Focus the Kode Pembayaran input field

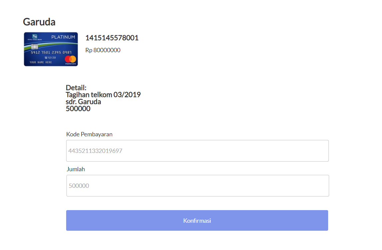pyautogui.click(x=197, y=151)
